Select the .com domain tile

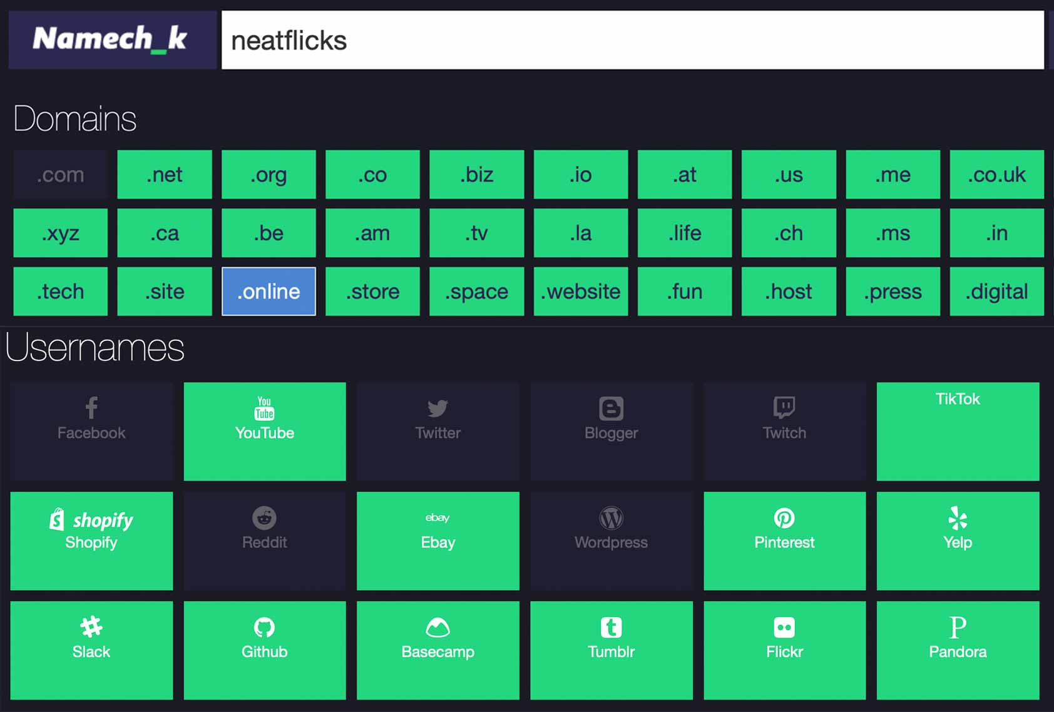point(60,175)
